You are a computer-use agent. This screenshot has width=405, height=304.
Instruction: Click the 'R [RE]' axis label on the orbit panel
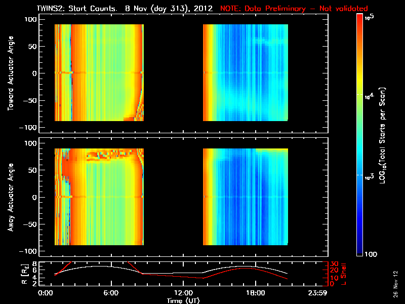click(25, 274)
